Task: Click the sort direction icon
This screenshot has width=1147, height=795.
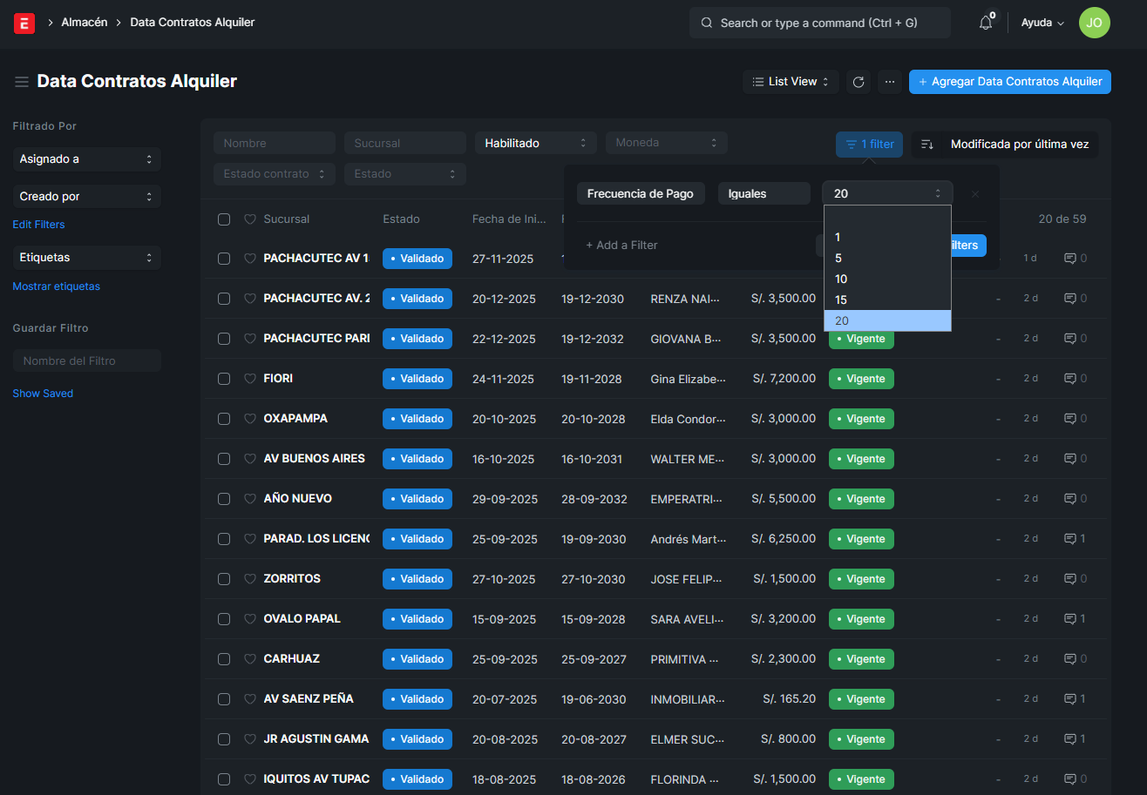Action: [x=927, y=145]
